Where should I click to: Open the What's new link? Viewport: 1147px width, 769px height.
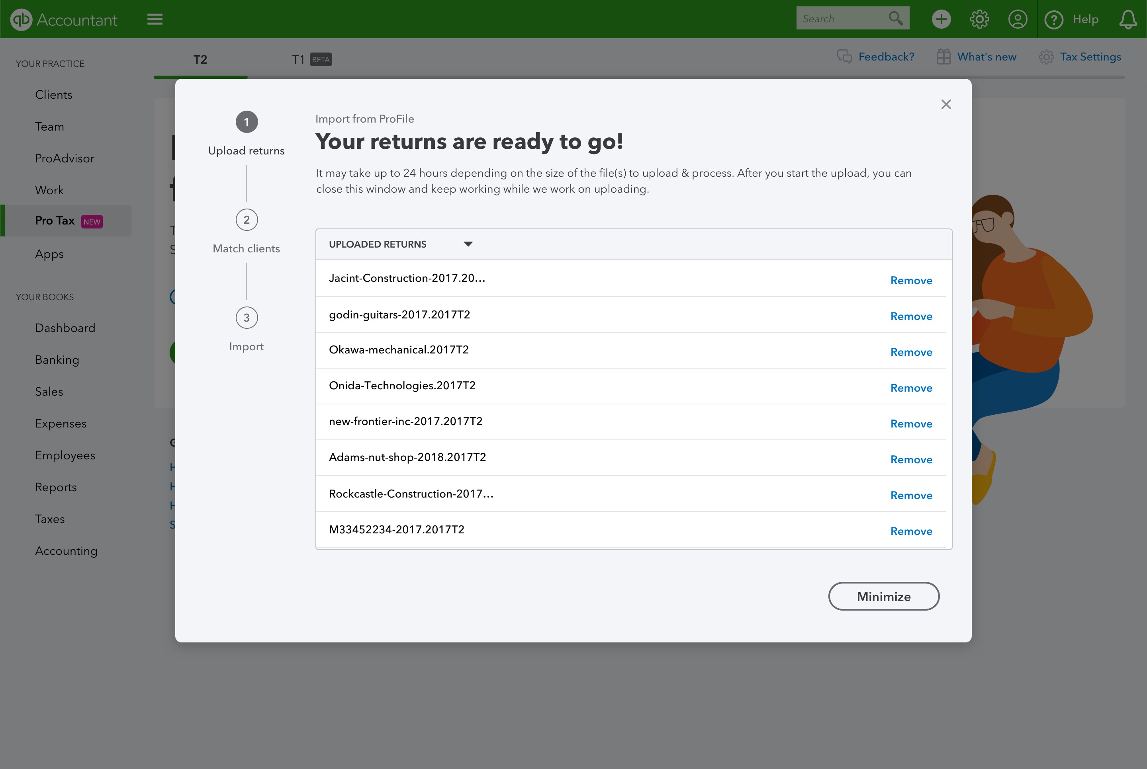pyautogui.click(x=986, y=57)
